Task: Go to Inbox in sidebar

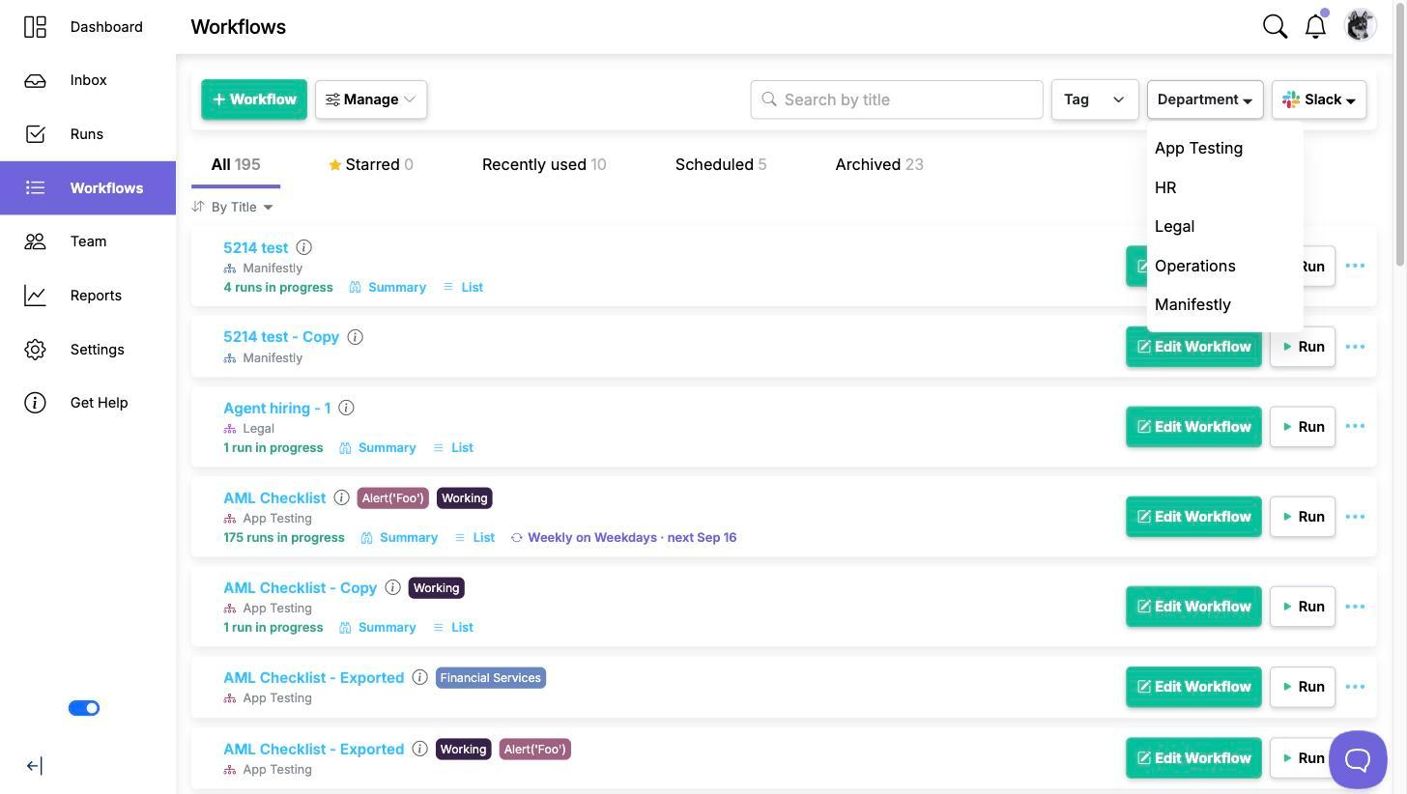Action: (88, 80)
